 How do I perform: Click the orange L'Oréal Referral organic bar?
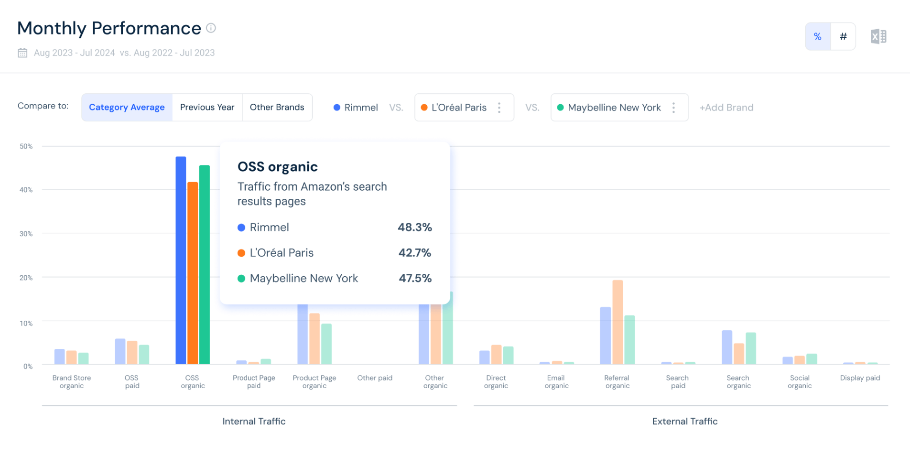pyautogui.click(x=617, y=322)
